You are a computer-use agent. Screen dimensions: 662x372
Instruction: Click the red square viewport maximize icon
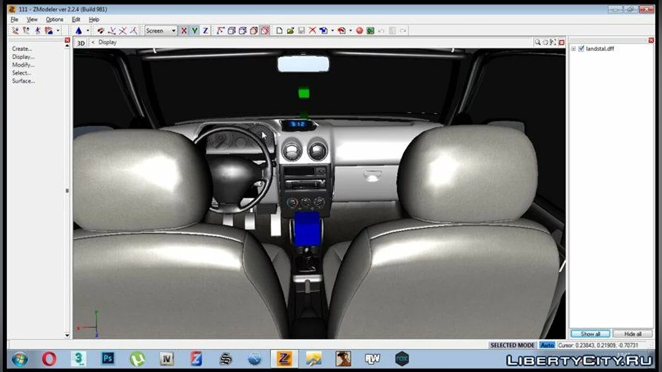[x=562, y=42]
